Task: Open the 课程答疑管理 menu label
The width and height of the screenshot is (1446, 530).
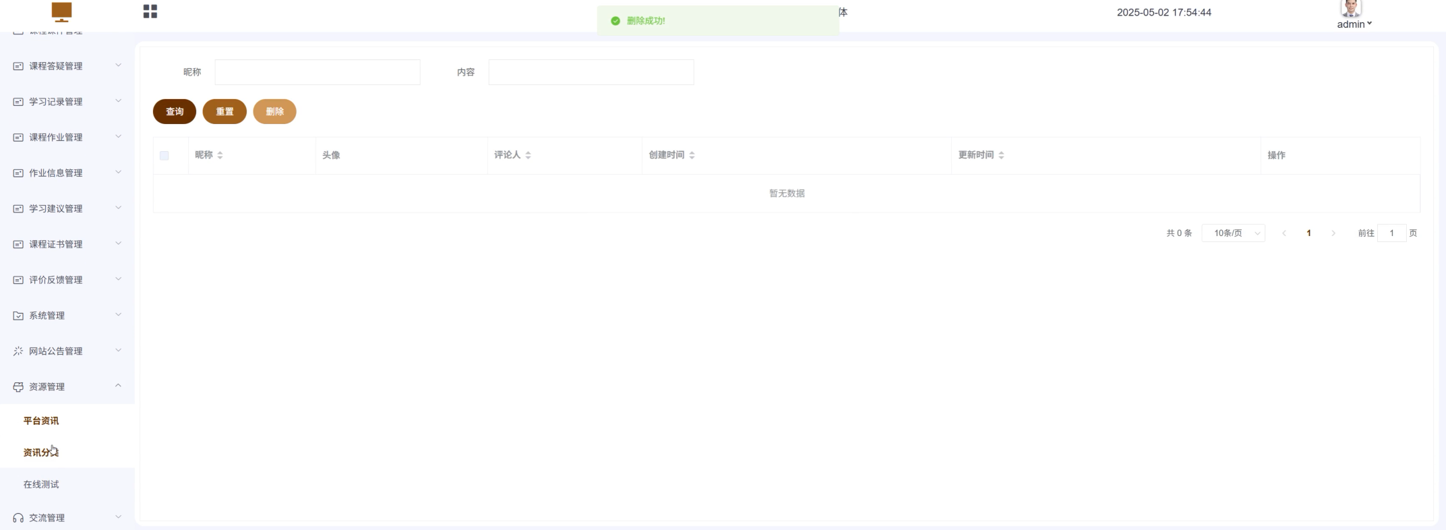Action: [x=56, y=66]
